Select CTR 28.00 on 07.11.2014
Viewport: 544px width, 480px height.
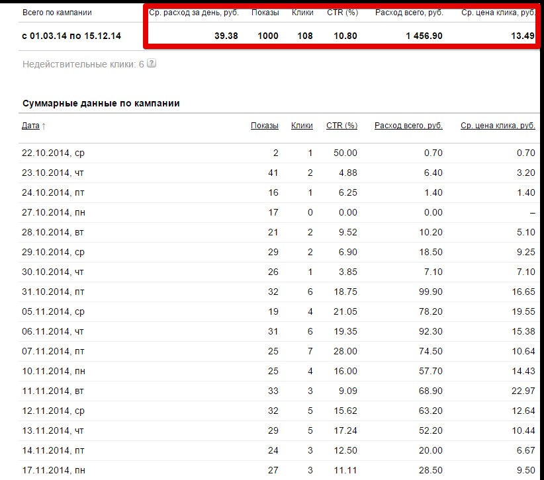(345, 351)
